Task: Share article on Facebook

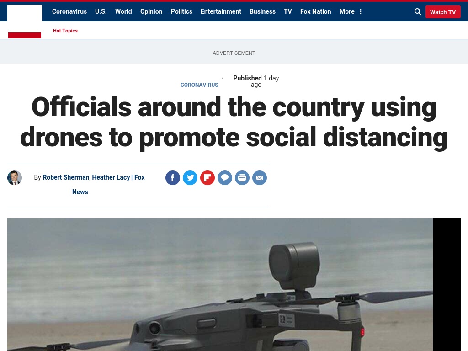Action: point(172,178)
